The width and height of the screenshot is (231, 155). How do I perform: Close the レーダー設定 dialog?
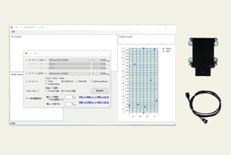(x=107, y=53)
